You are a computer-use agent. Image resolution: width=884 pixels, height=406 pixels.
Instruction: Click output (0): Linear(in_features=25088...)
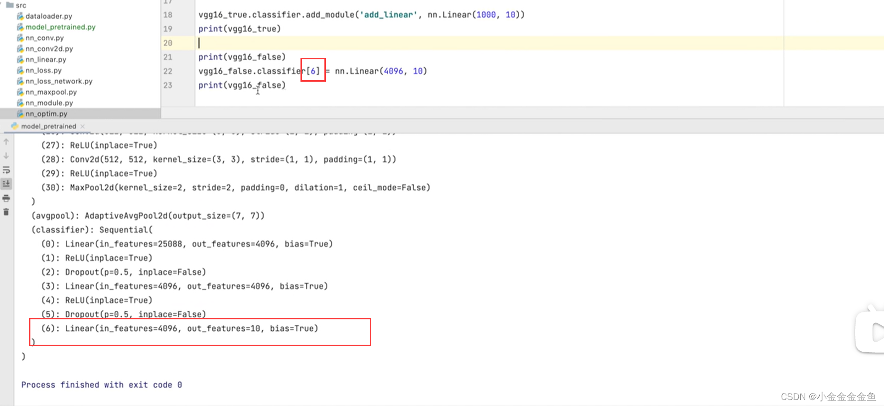(x=187, y=244)
